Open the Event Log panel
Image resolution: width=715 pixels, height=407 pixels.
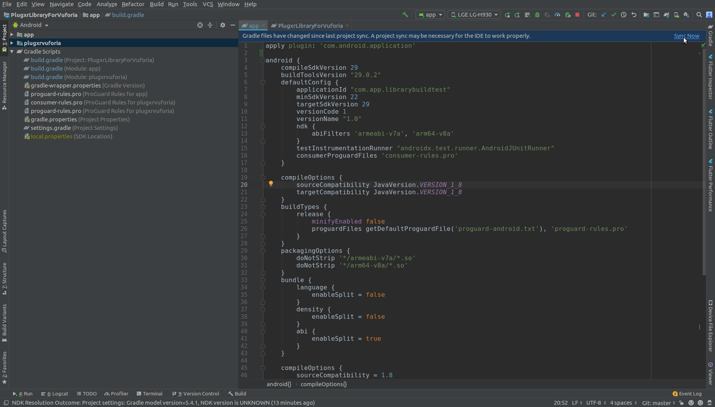tap(687, 394)
